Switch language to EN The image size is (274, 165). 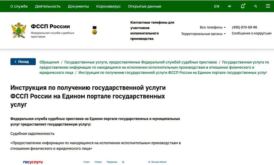pyautogui.click(x=217, y=6)
